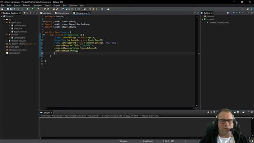The width and height of the screenshot is (254, 143).
Task: Toggle Hide Local Types in Outline toolbar
Action: point(242,13)
